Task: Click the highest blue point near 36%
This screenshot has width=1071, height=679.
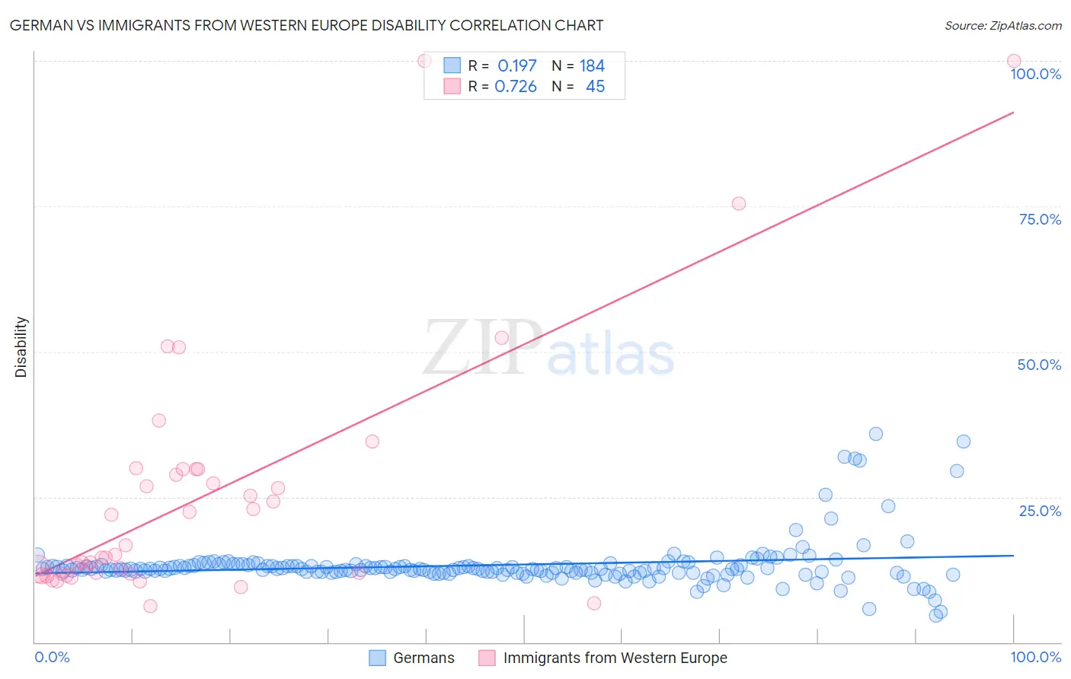Action: [x=876, y=434]
